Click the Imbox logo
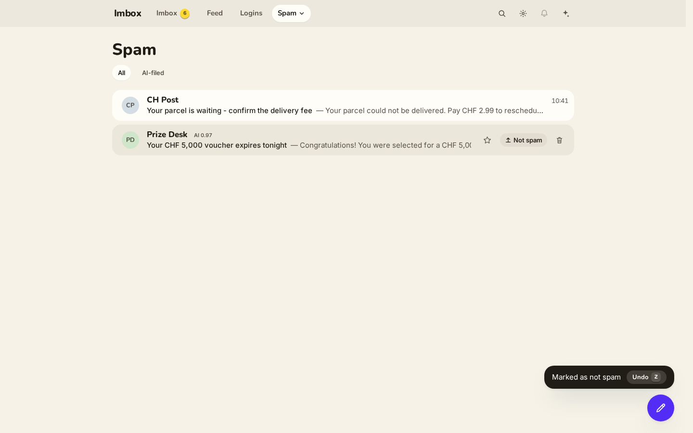The width and height of the screenshot is (693, 433). [x=128, y=13]
